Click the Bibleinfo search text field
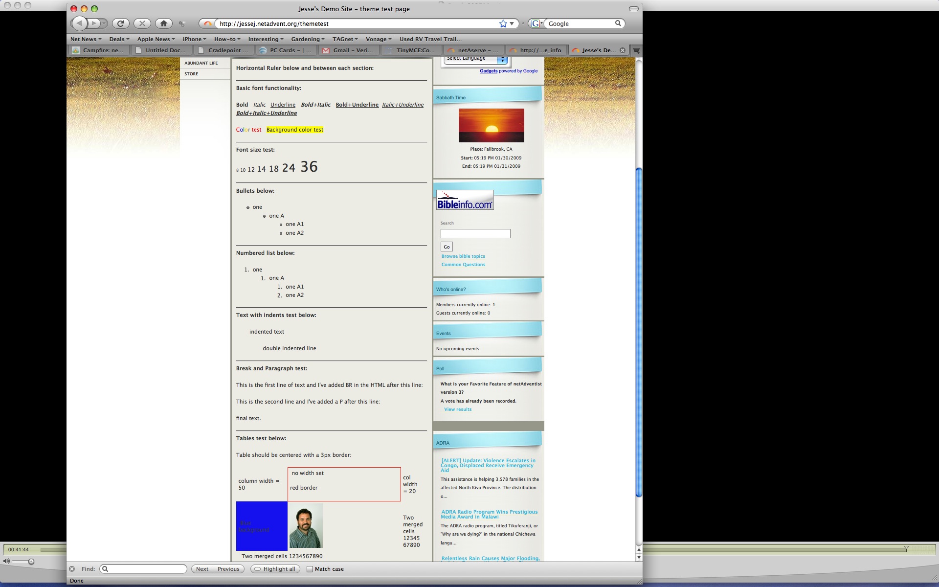Image resolution: width=939 pixels, height=587 pixels. click(475, 234)
